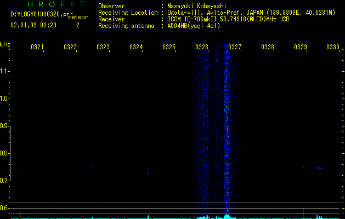Click the cyan horizontal echo after 0329
This screenshot has width=345, height=219.
320,168
